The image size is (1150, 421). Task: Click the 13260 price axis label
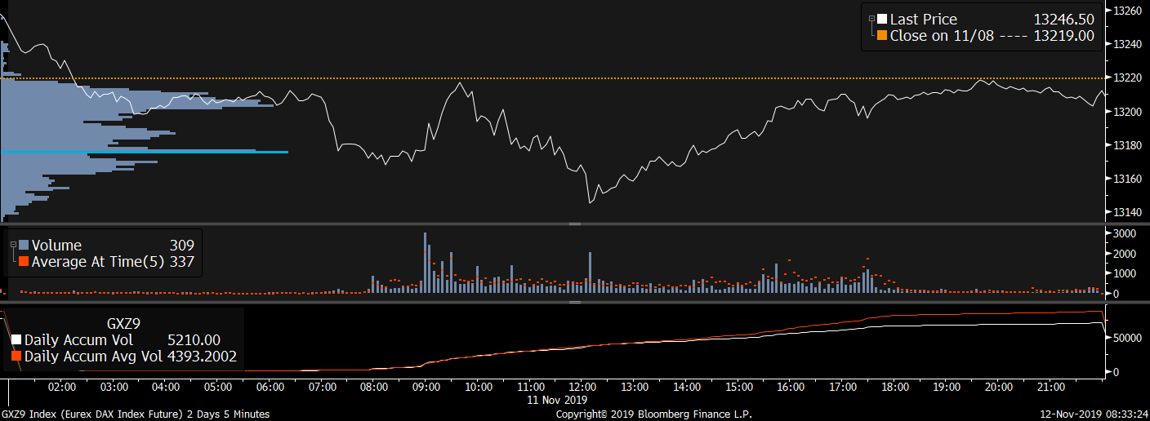1129,10
